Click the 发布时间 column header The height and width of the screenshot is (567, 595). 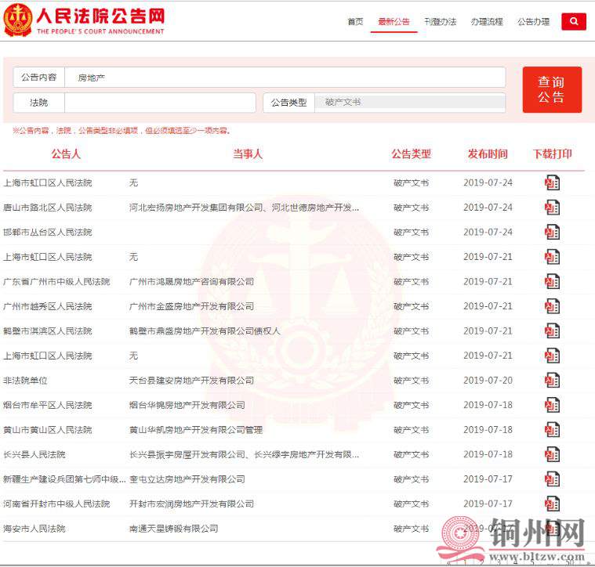click(488, 153)
